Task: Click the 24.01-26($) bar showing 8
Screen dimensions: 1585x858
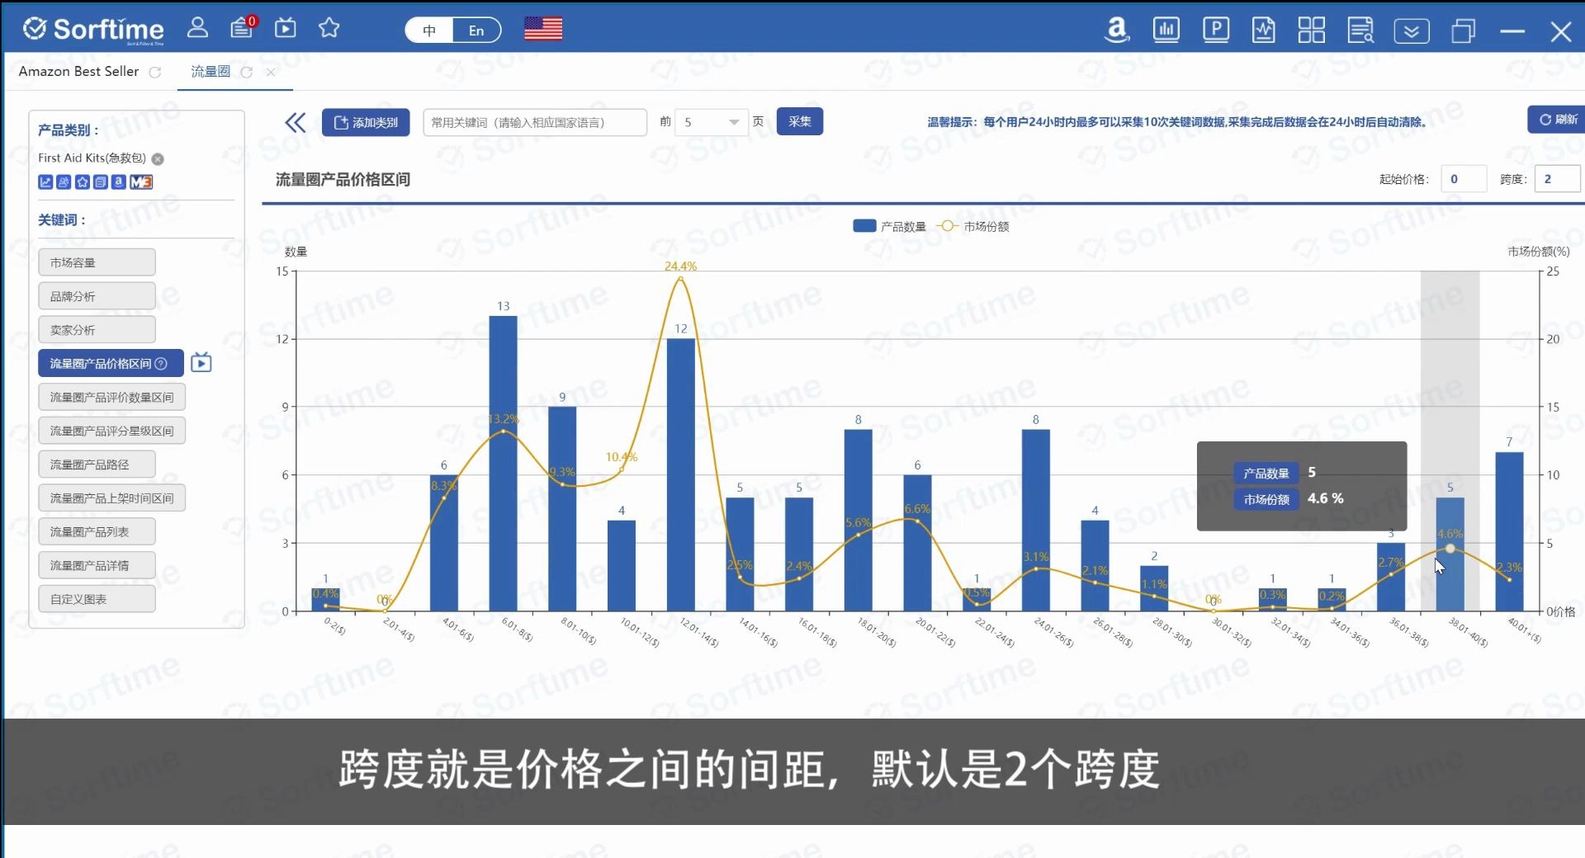Action: tap(1036, 521)
